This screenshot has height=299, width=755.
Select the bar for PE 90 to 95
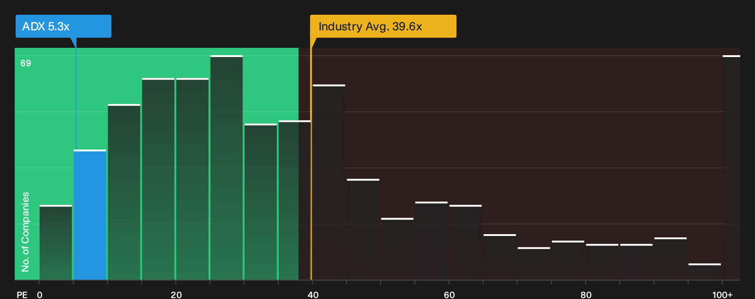670,259
